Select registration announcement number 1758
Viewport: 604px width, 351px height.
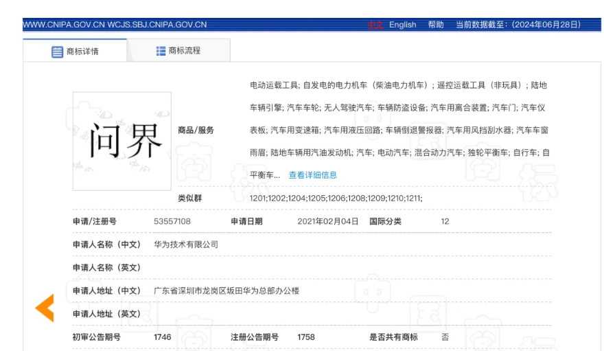pos(306,337)
